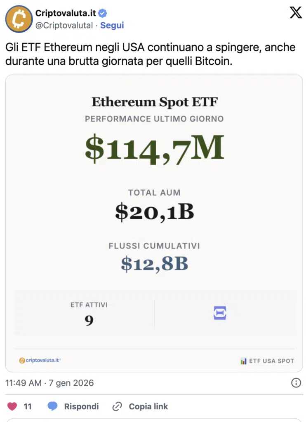Click the info icon beside timestamp
Screen dimensions: 306x422
click(x=296, y=383)
